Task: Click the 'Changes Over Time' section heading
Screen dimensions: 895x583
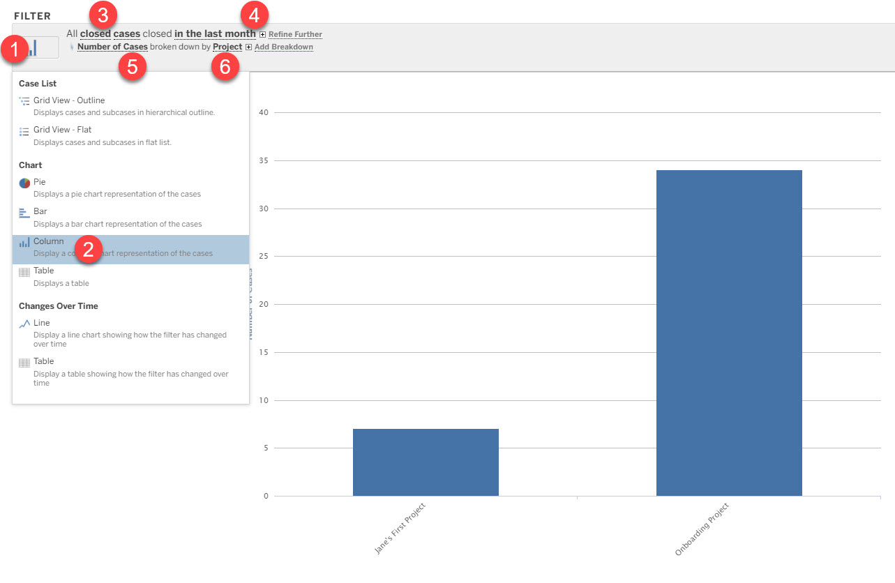Action: (x=59, y=306)
